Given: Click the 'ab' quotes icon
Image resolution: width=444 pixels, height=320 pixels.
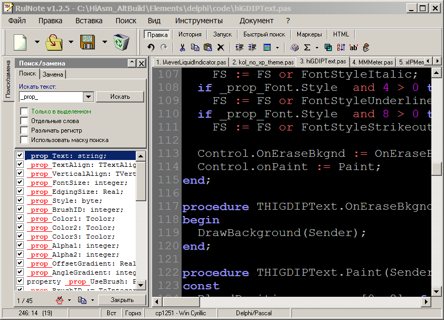Looking at the screenshot, I should (x=354, y=48).
